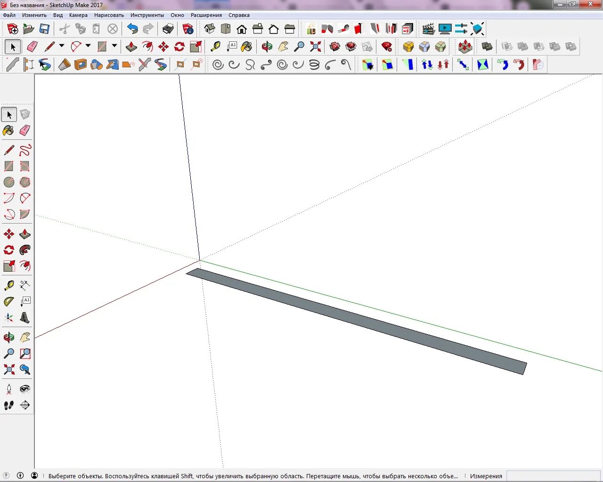This screenshot has height=482, width=603.
Task: Expand the Arc tool dropdown arrow
Action: click(x=88, y=46)
